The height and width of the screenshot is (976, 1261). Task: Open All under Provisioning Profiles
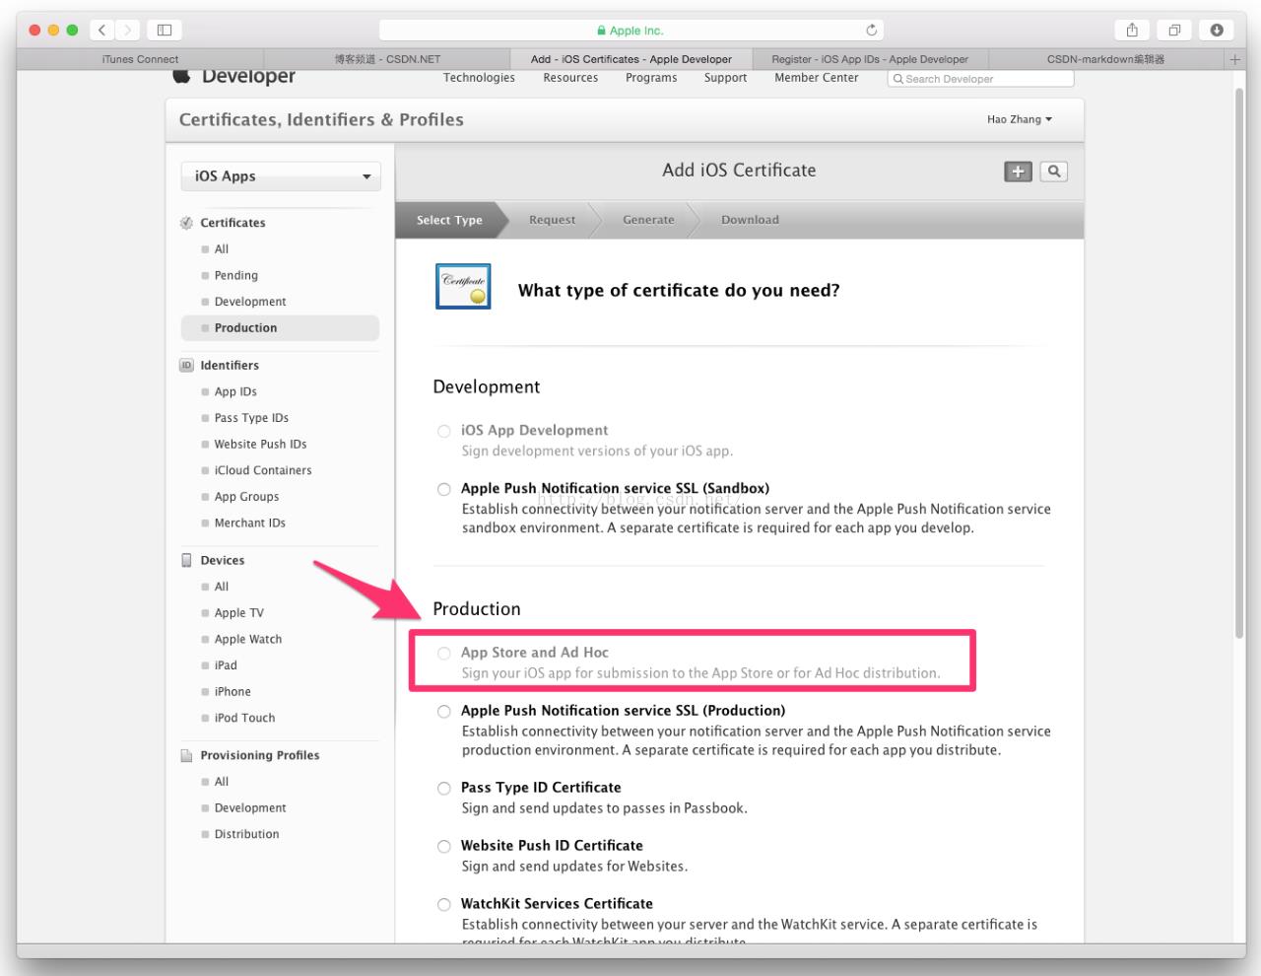pos(222,782)
